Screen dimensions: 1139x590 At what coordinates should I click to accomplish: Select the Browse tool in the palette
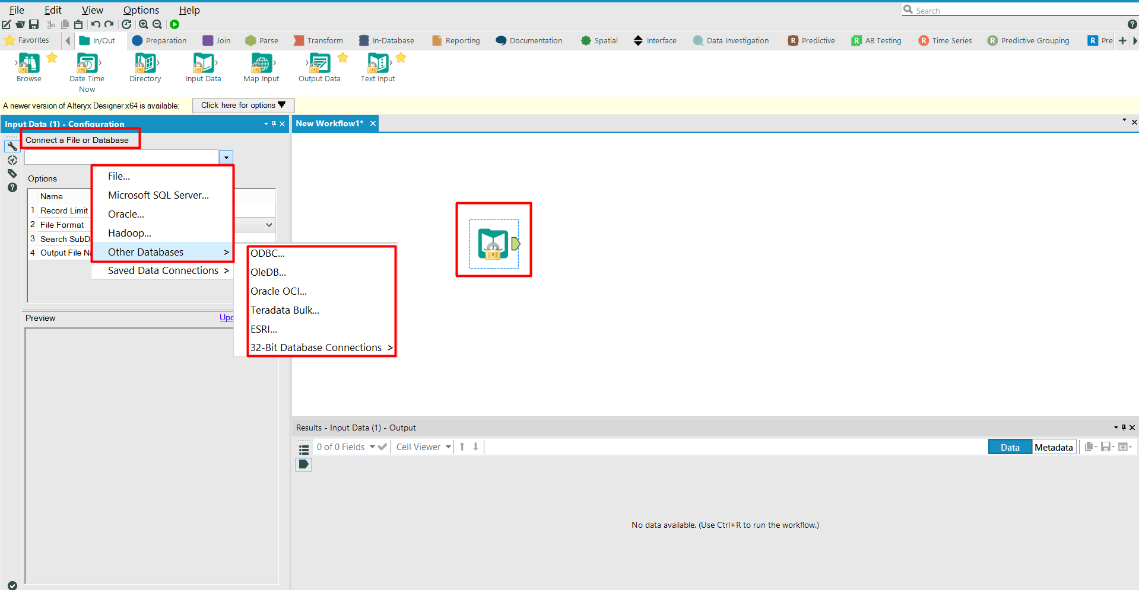[x=29, y=67]
